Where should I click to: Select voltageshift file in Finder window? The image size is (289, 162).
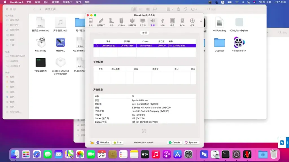pos(40,65)
